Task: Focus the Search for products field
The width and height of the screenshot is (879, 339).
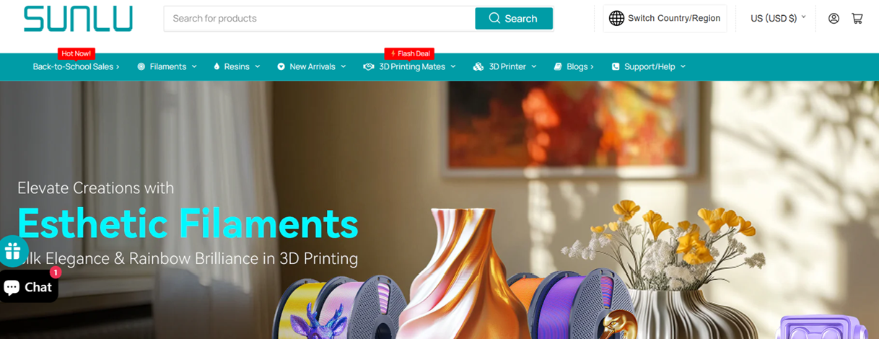Action: click(320, 19)
